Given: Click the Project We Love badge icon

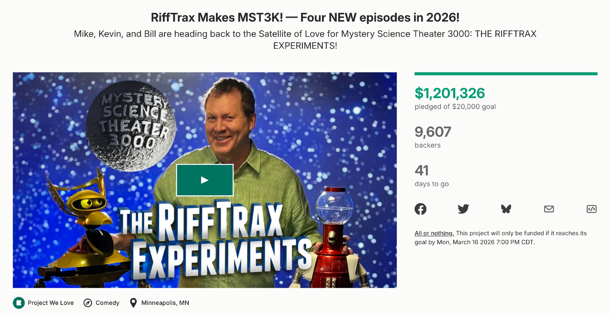Looking at the screenshot, I should [x=19, y=303].
